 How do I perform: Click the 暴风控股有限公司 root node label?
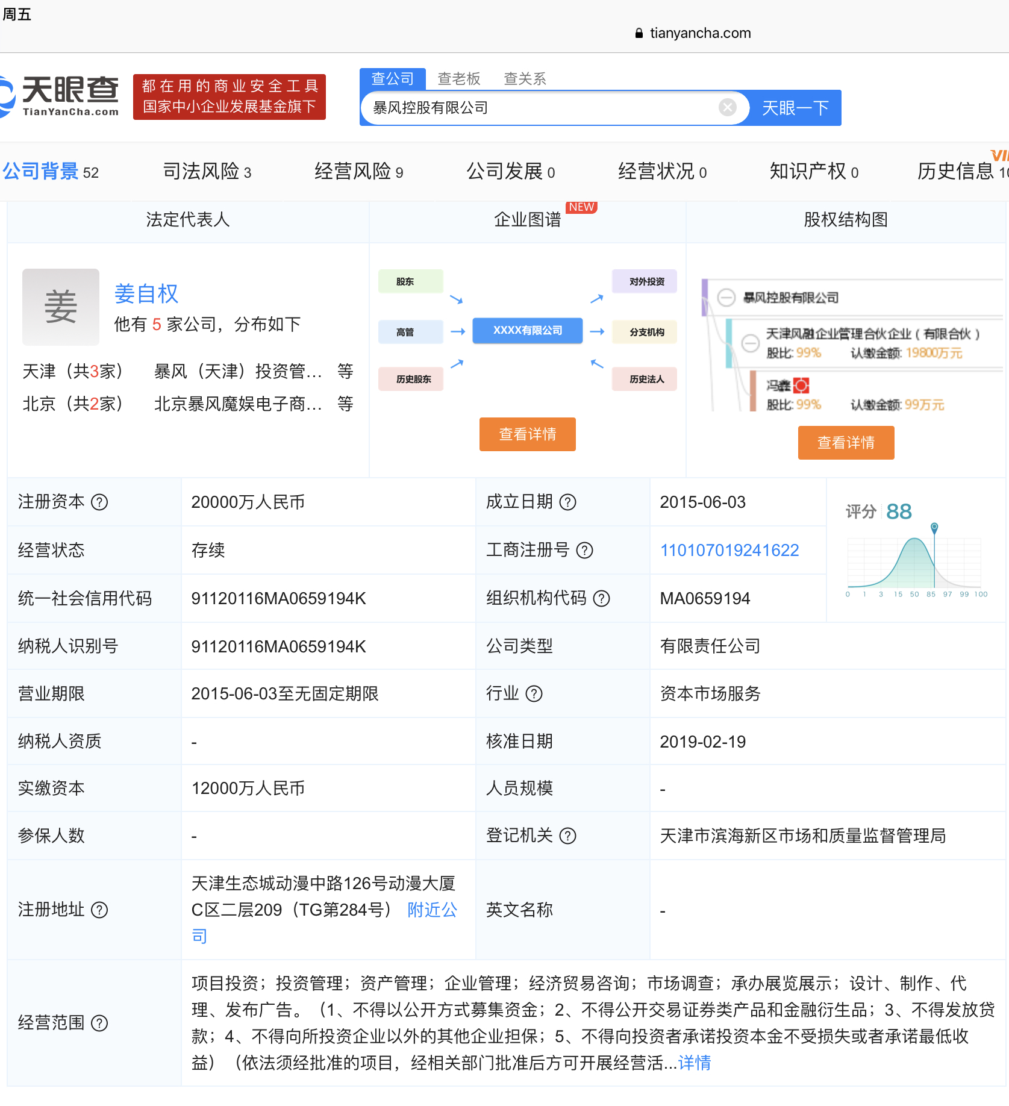point(791,298)
